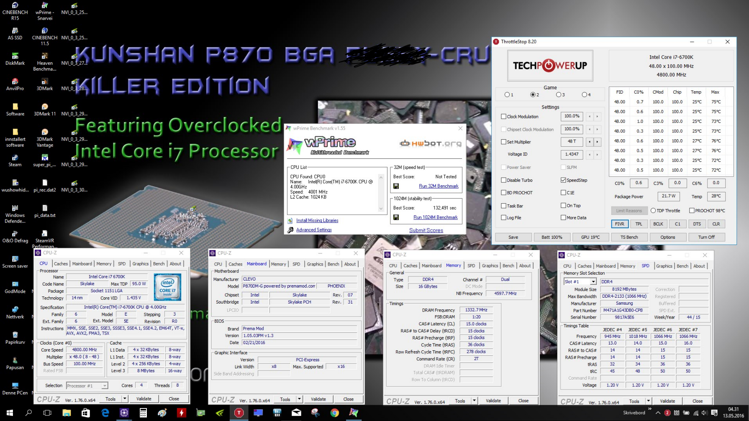Expand Tools dropdown arrow in CPU tab window
The image size is (749, 421).
[x=125, y=399]
